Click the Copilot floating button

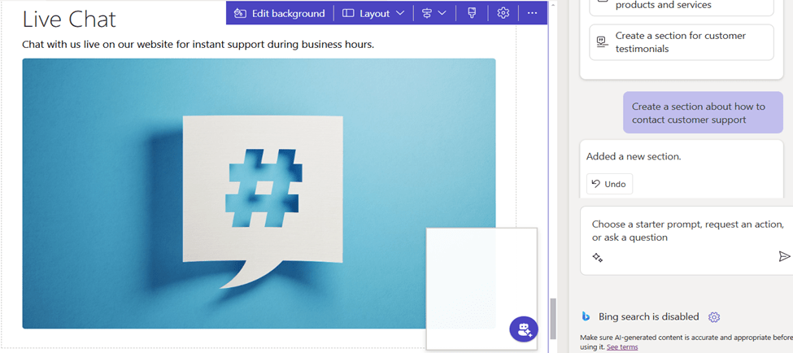point(523,329)
